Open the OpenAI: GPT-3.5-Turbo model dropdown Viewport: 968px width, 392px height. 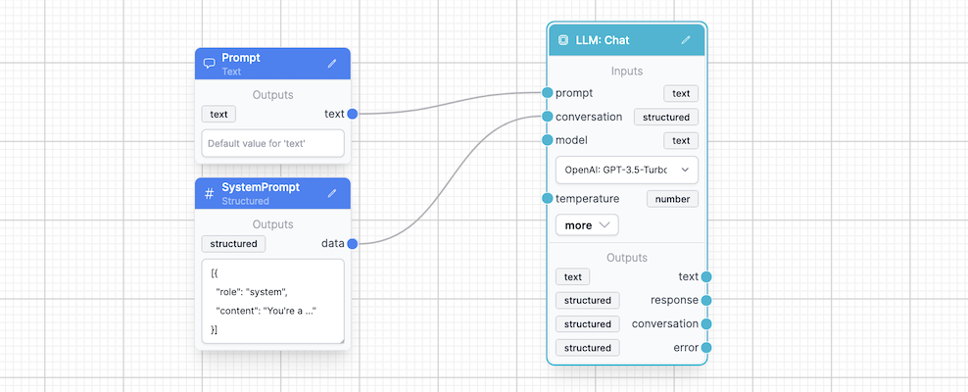[x=627, y=170]
